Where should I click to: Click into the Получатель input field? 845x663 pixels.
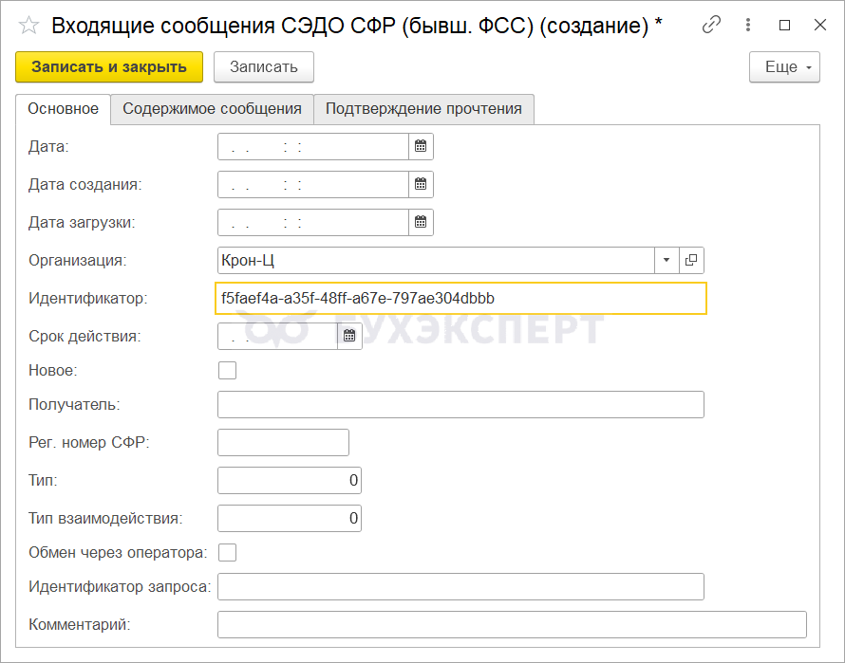click(460, 405)
